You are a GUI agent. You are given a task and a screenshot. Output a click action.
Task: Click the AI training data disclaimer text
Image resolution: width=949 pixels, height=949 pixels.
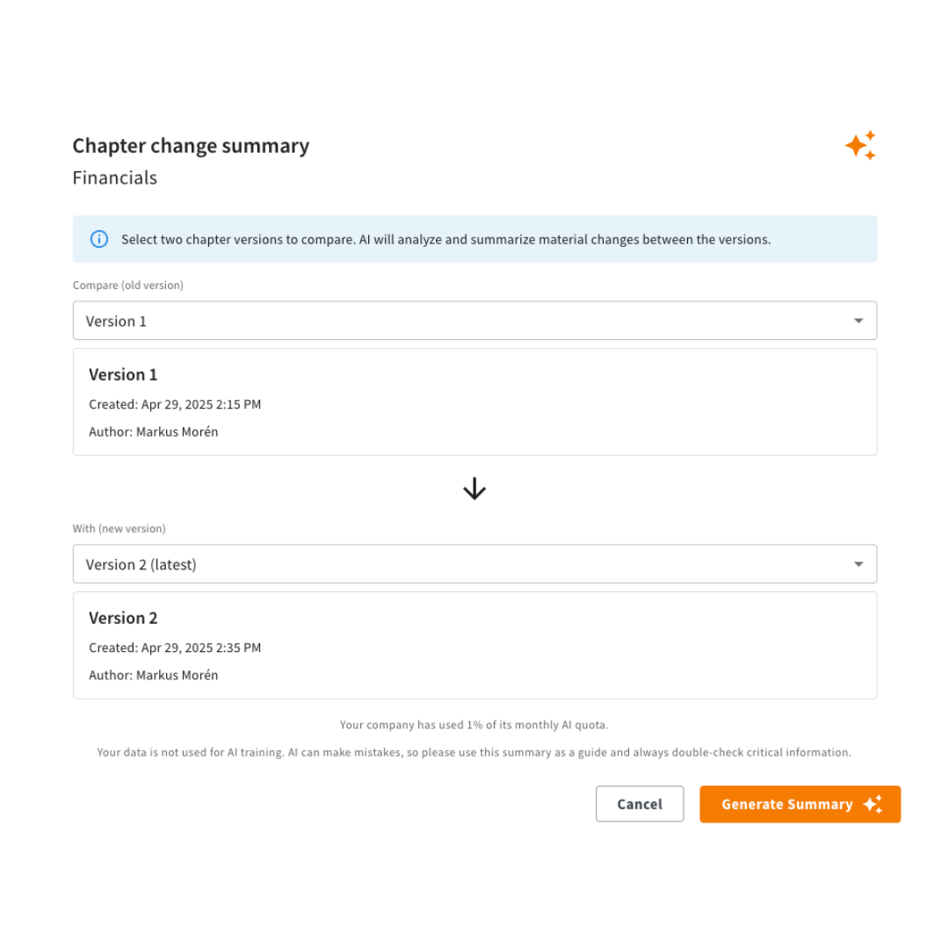tap(474, 752)
